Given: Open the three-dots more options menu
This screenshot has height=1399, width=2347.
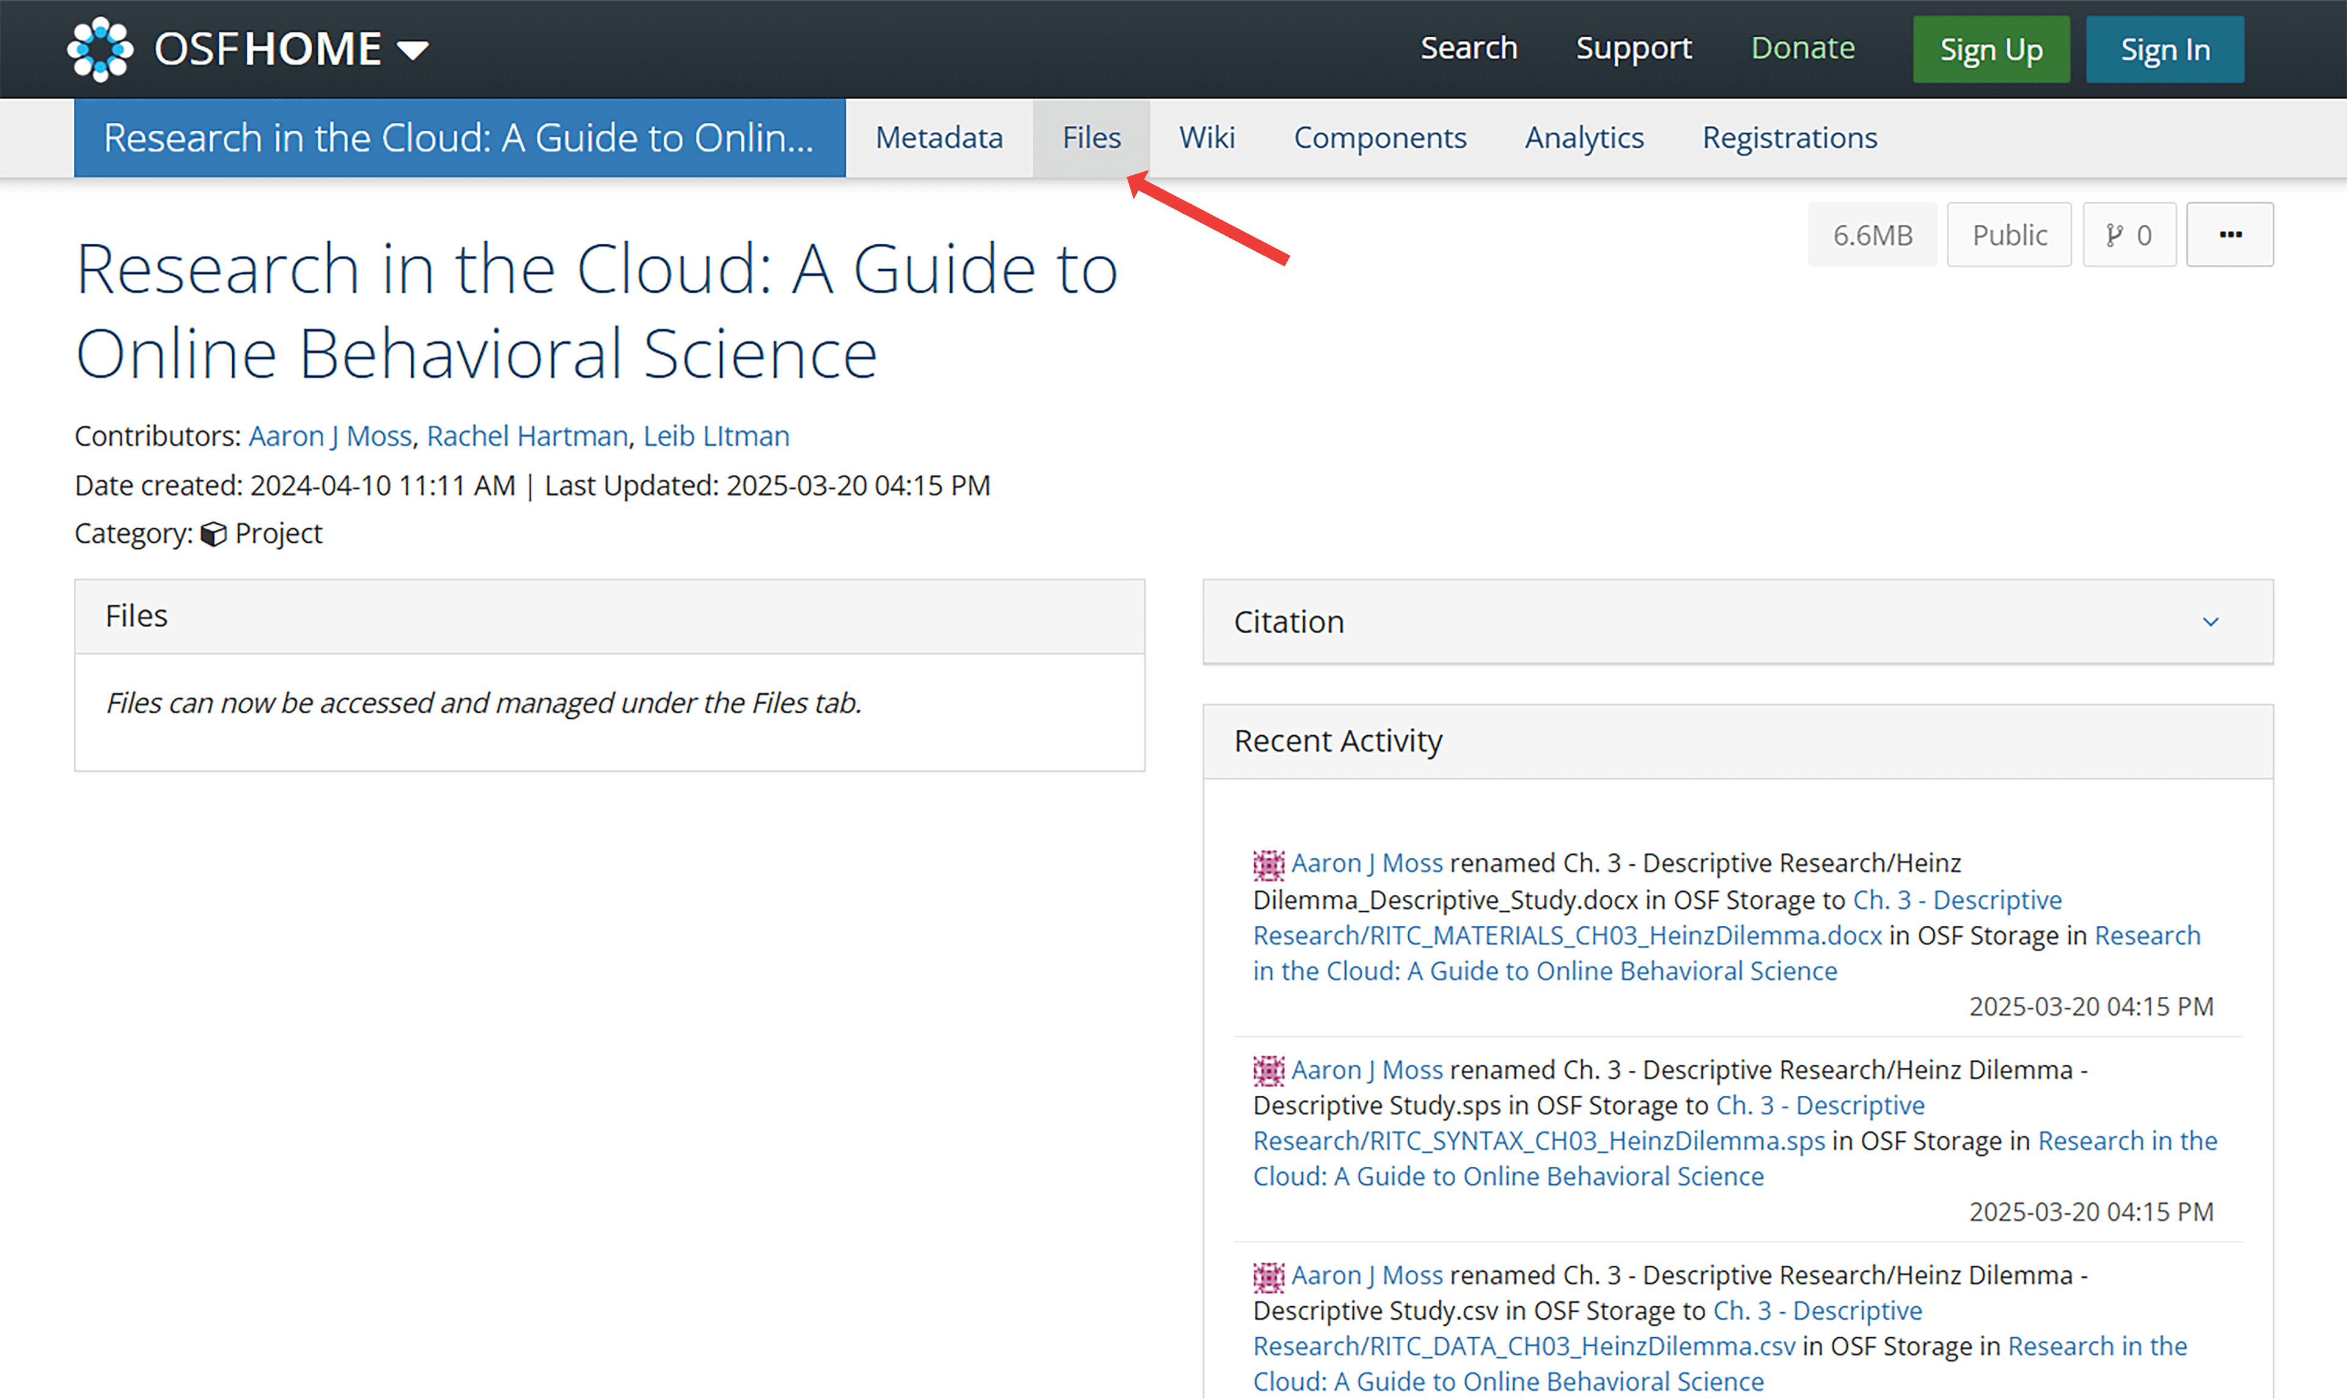Looking at the screenshot, I should pyautogui.click(x=2230, y=235).
